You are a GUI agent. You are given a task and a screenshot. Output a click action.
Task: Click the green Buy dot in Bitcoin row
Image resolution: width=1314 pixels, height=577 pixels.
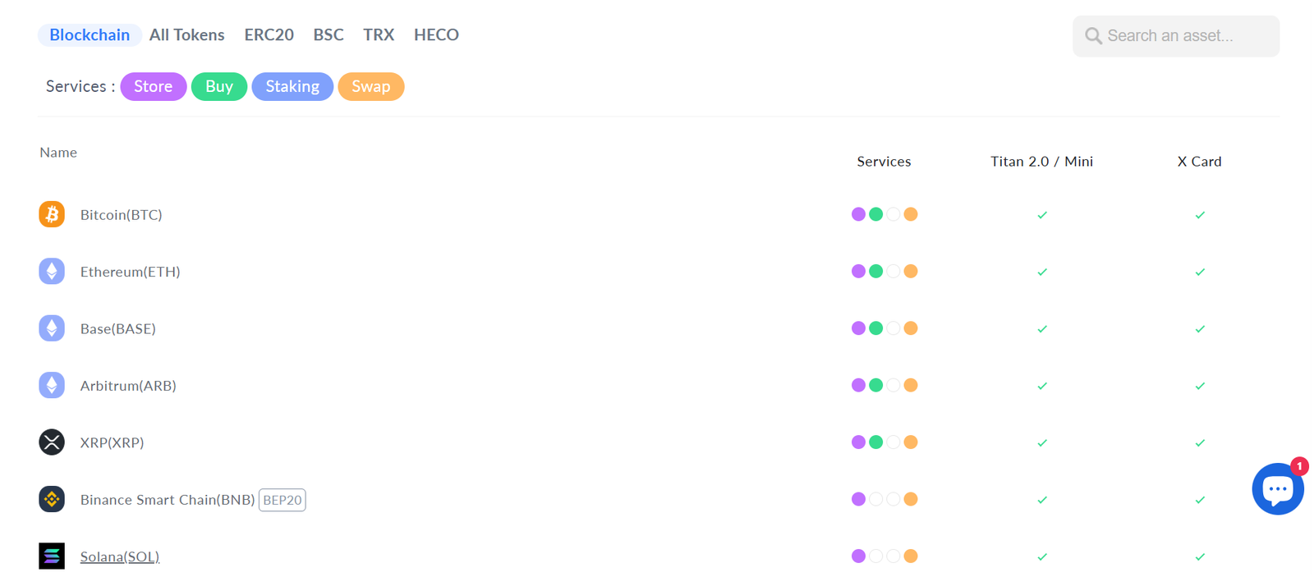pyautogui.click(x=876, y=214)
